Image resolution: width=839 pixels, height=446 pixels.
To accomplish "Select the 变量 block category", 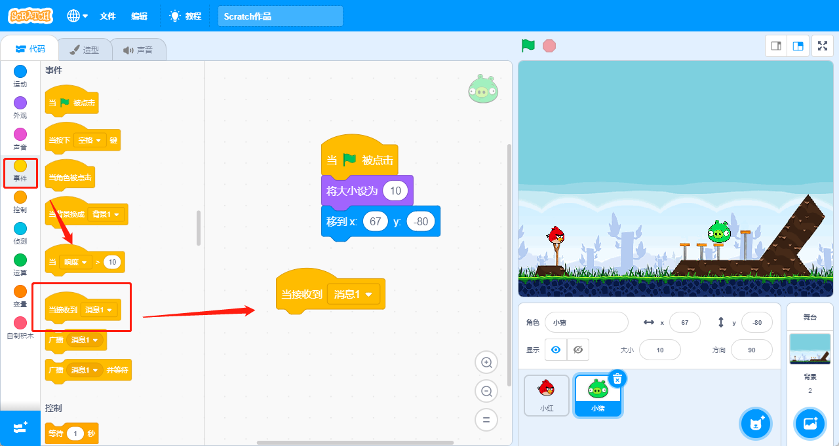I will point(20,296).
